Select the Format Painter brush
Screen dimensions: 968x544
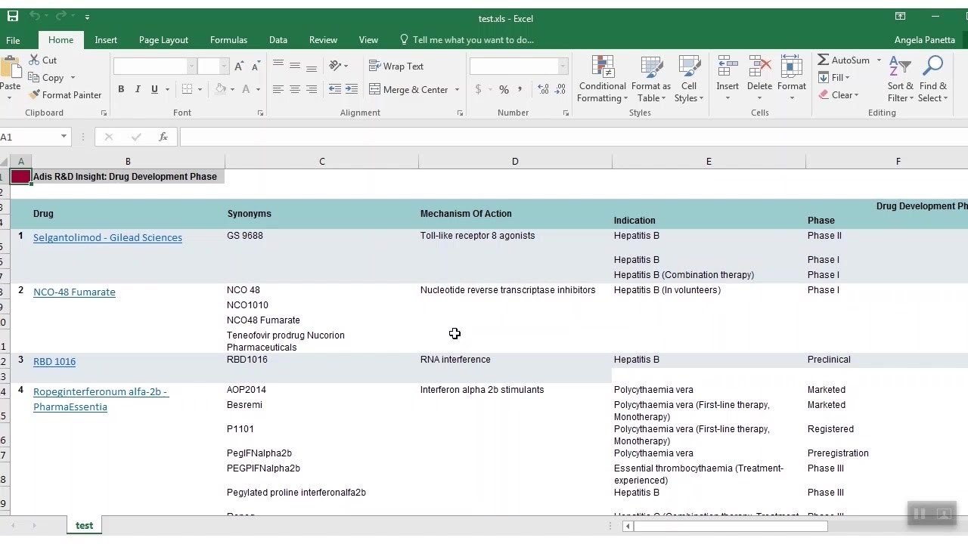(x=34, y=94)
